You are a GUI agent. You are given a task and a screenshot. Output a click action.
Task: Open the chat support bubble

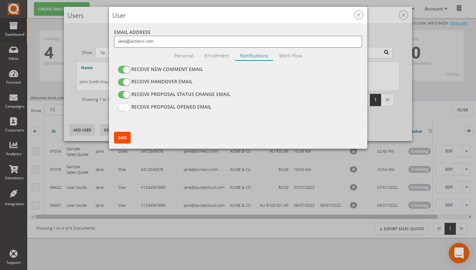pyautogui.click(x=459, y=253)
